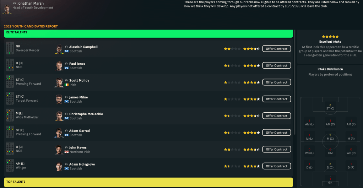This screenshot has height=188, width=363.
Task: Click Paul Jones's player face portrait
Action: click(59, 66)
